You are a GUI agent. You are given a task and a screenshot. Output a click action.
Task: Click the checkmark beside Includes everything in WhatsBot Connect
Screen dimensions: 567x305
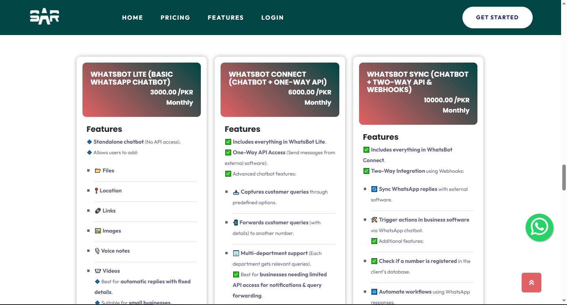366,150
